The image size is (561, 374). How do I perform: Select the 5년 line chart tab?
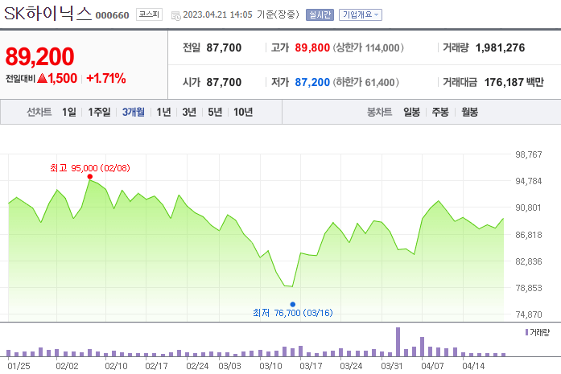[215, 112]
